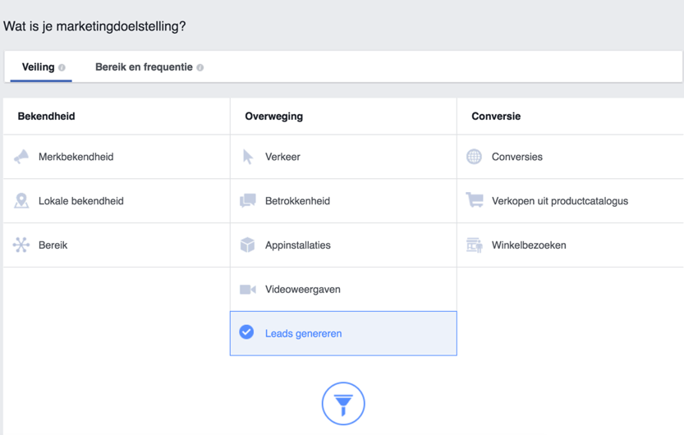Viewport: 684px width, 435px height.
Task: Uncheck the Leads genereren checkmark
Action: tap(246, 332)
